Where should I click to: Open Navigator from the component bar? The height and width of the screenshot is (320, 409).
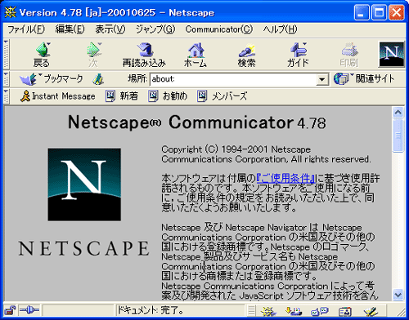point(268,311)
